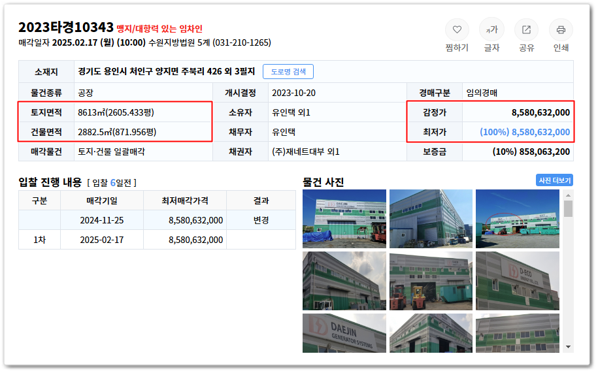Click 매각기일 cell 2025-02-17
598x373 pixels.
(102, 240)
